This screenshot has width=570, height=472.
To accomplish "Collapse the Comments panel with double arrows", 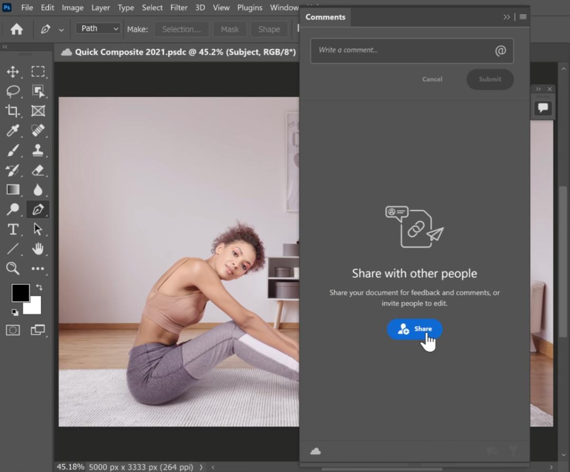I will (507, 17).
